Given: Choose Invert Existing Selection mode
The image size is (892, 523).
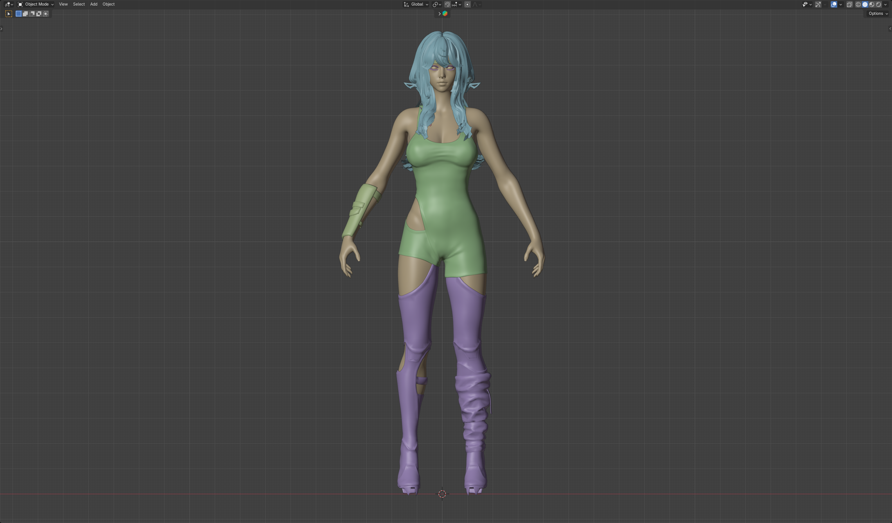Looking at the screenshot, I should pyautogui.click(x=39, y=14).
